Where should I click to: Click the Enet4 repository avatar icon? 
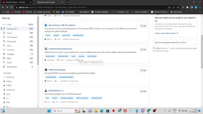tap(46, 91)
